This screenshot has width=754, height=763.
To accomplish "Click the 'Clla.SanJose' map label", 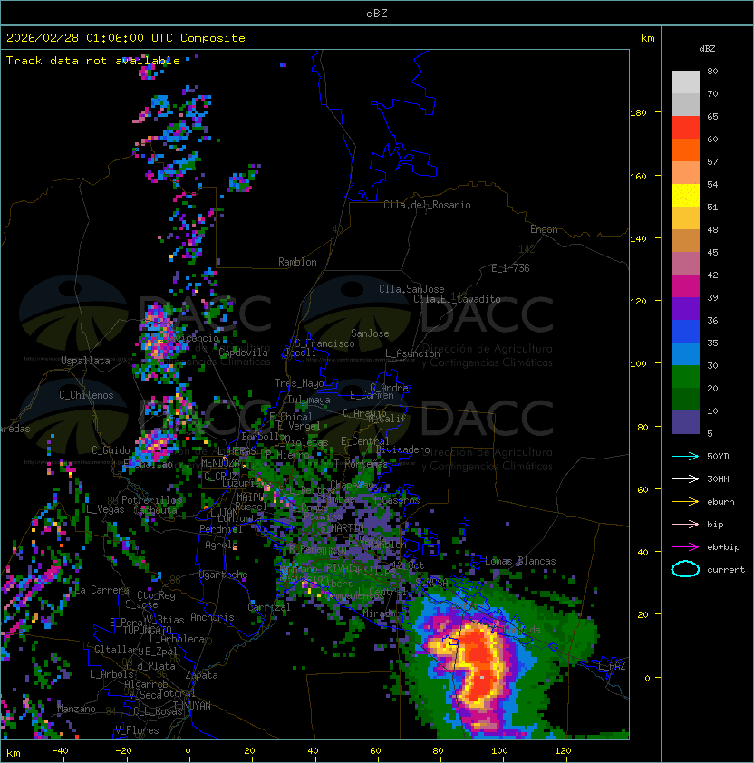I will 411,289.
